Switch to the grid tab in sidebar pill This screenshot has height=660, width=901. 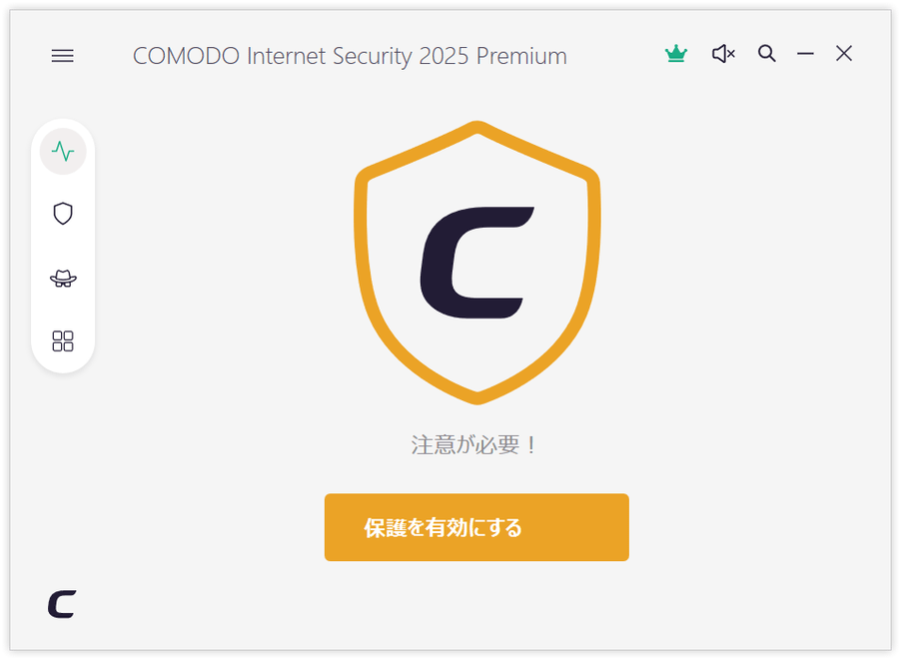pyautogui.click(x=63, y=340)
